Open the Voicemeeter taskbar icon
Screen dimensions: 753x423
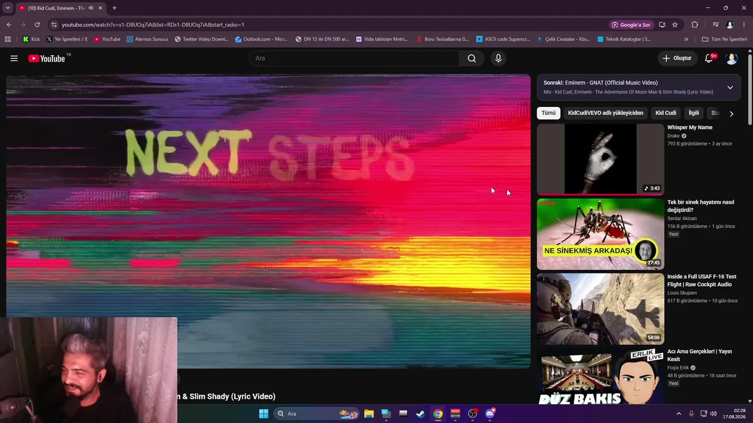point(455,414)
